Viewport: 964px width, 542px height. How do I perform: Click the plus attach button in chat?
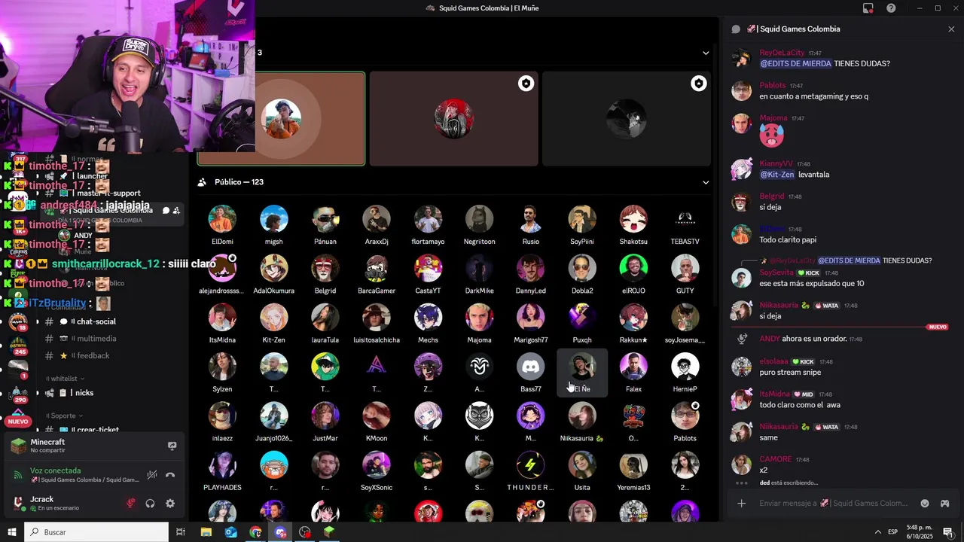click(742, 503)
